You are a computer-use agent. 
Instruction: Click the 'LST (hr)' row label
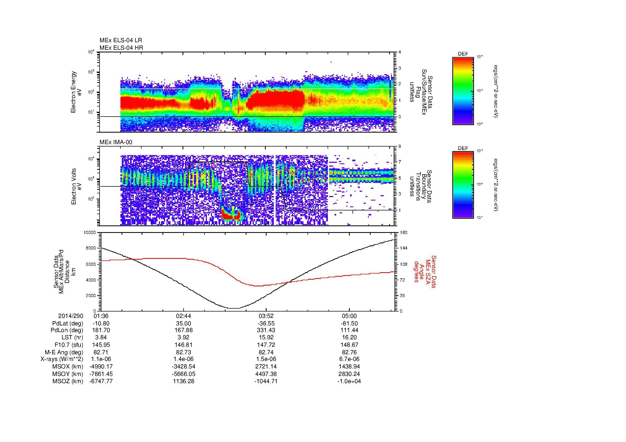(x=72, y=337)
